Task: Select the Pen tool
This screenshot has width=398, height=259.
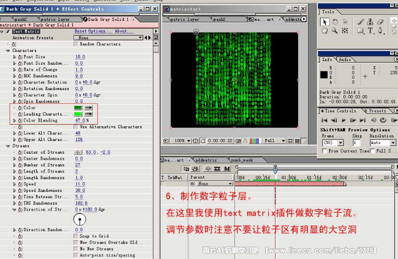Action: 380,31
